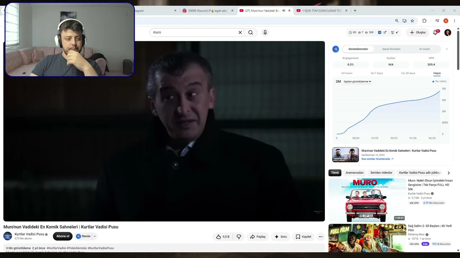Screen dimensions: 460x258
Task: Mute the Muro'nun Vadideki tab audio icon
Action: click(284, 11)
